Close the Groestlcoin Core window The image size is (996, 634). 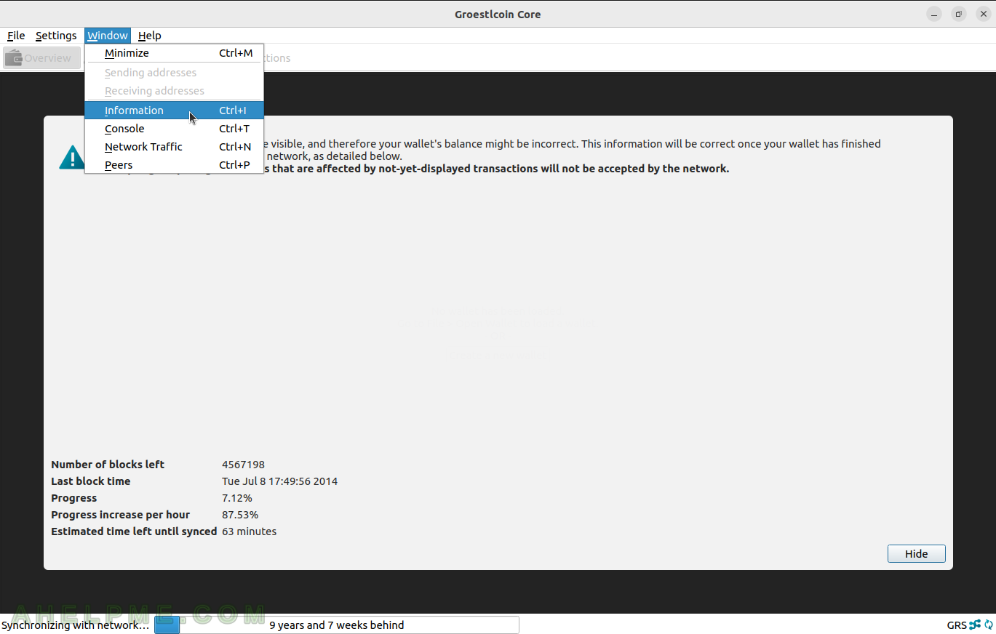coord(984,14)
